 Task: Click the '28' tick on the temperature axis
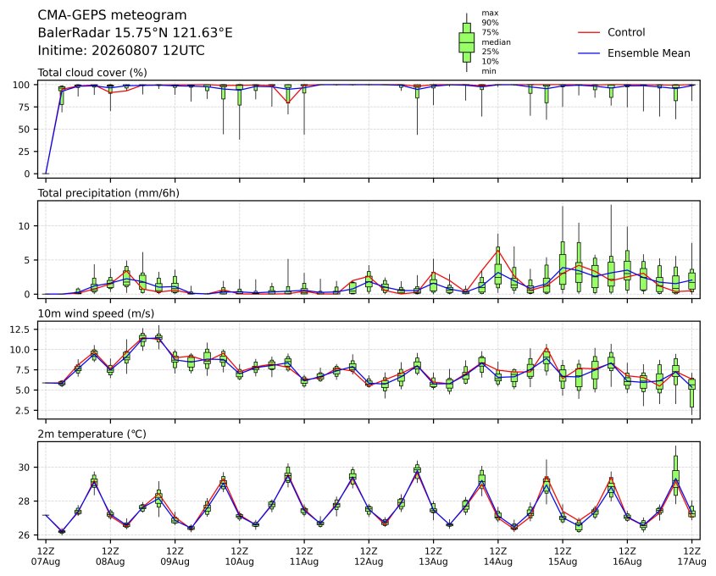coord(25,501)
